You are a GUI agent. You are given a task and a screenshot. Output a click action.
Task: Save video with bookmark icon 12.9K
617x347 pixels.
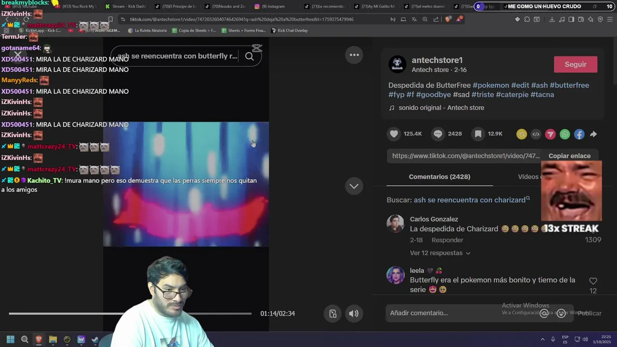tap(478, 134)
